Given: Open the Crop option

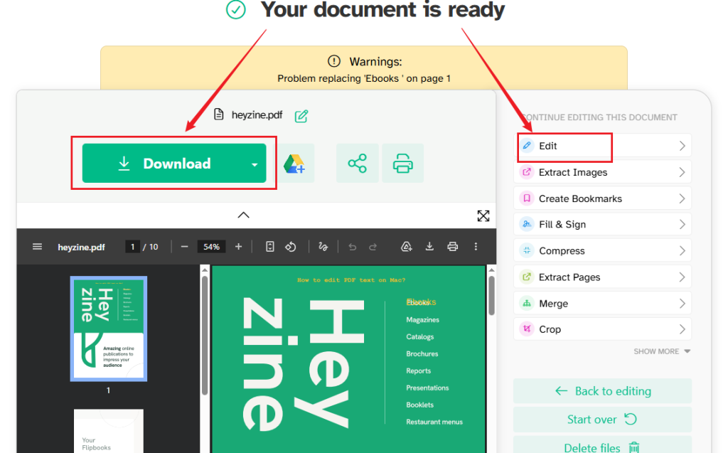Looking at the screenshot, I should 603,329.
